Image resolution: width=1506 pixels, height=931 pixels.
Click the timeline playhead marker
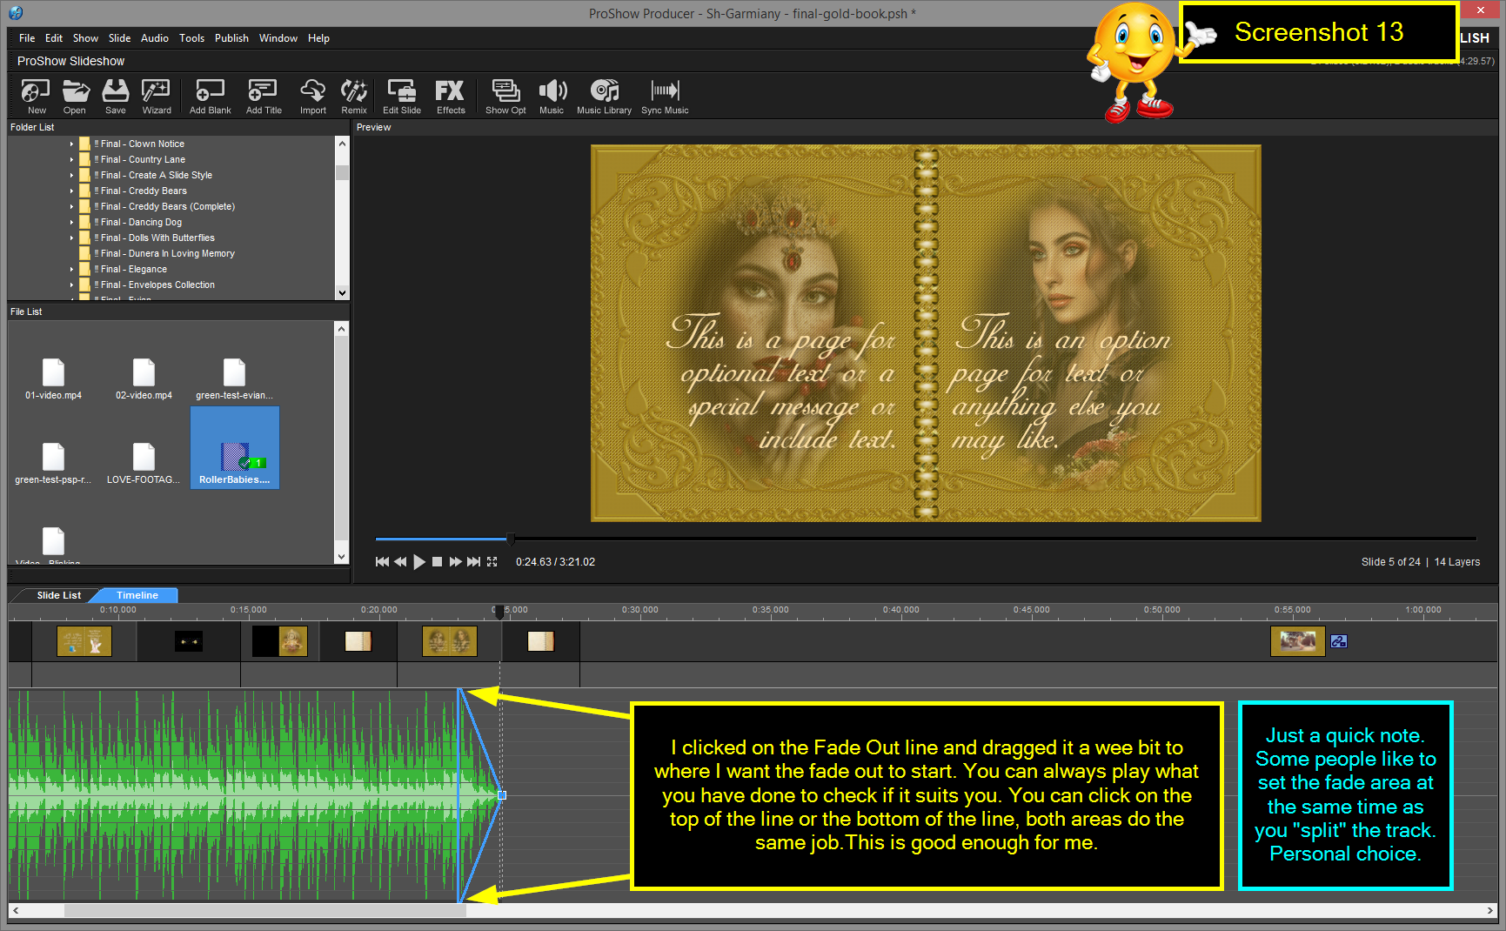(499, 612)
